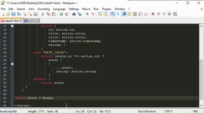Click the Paste clipboard icon

54,14
